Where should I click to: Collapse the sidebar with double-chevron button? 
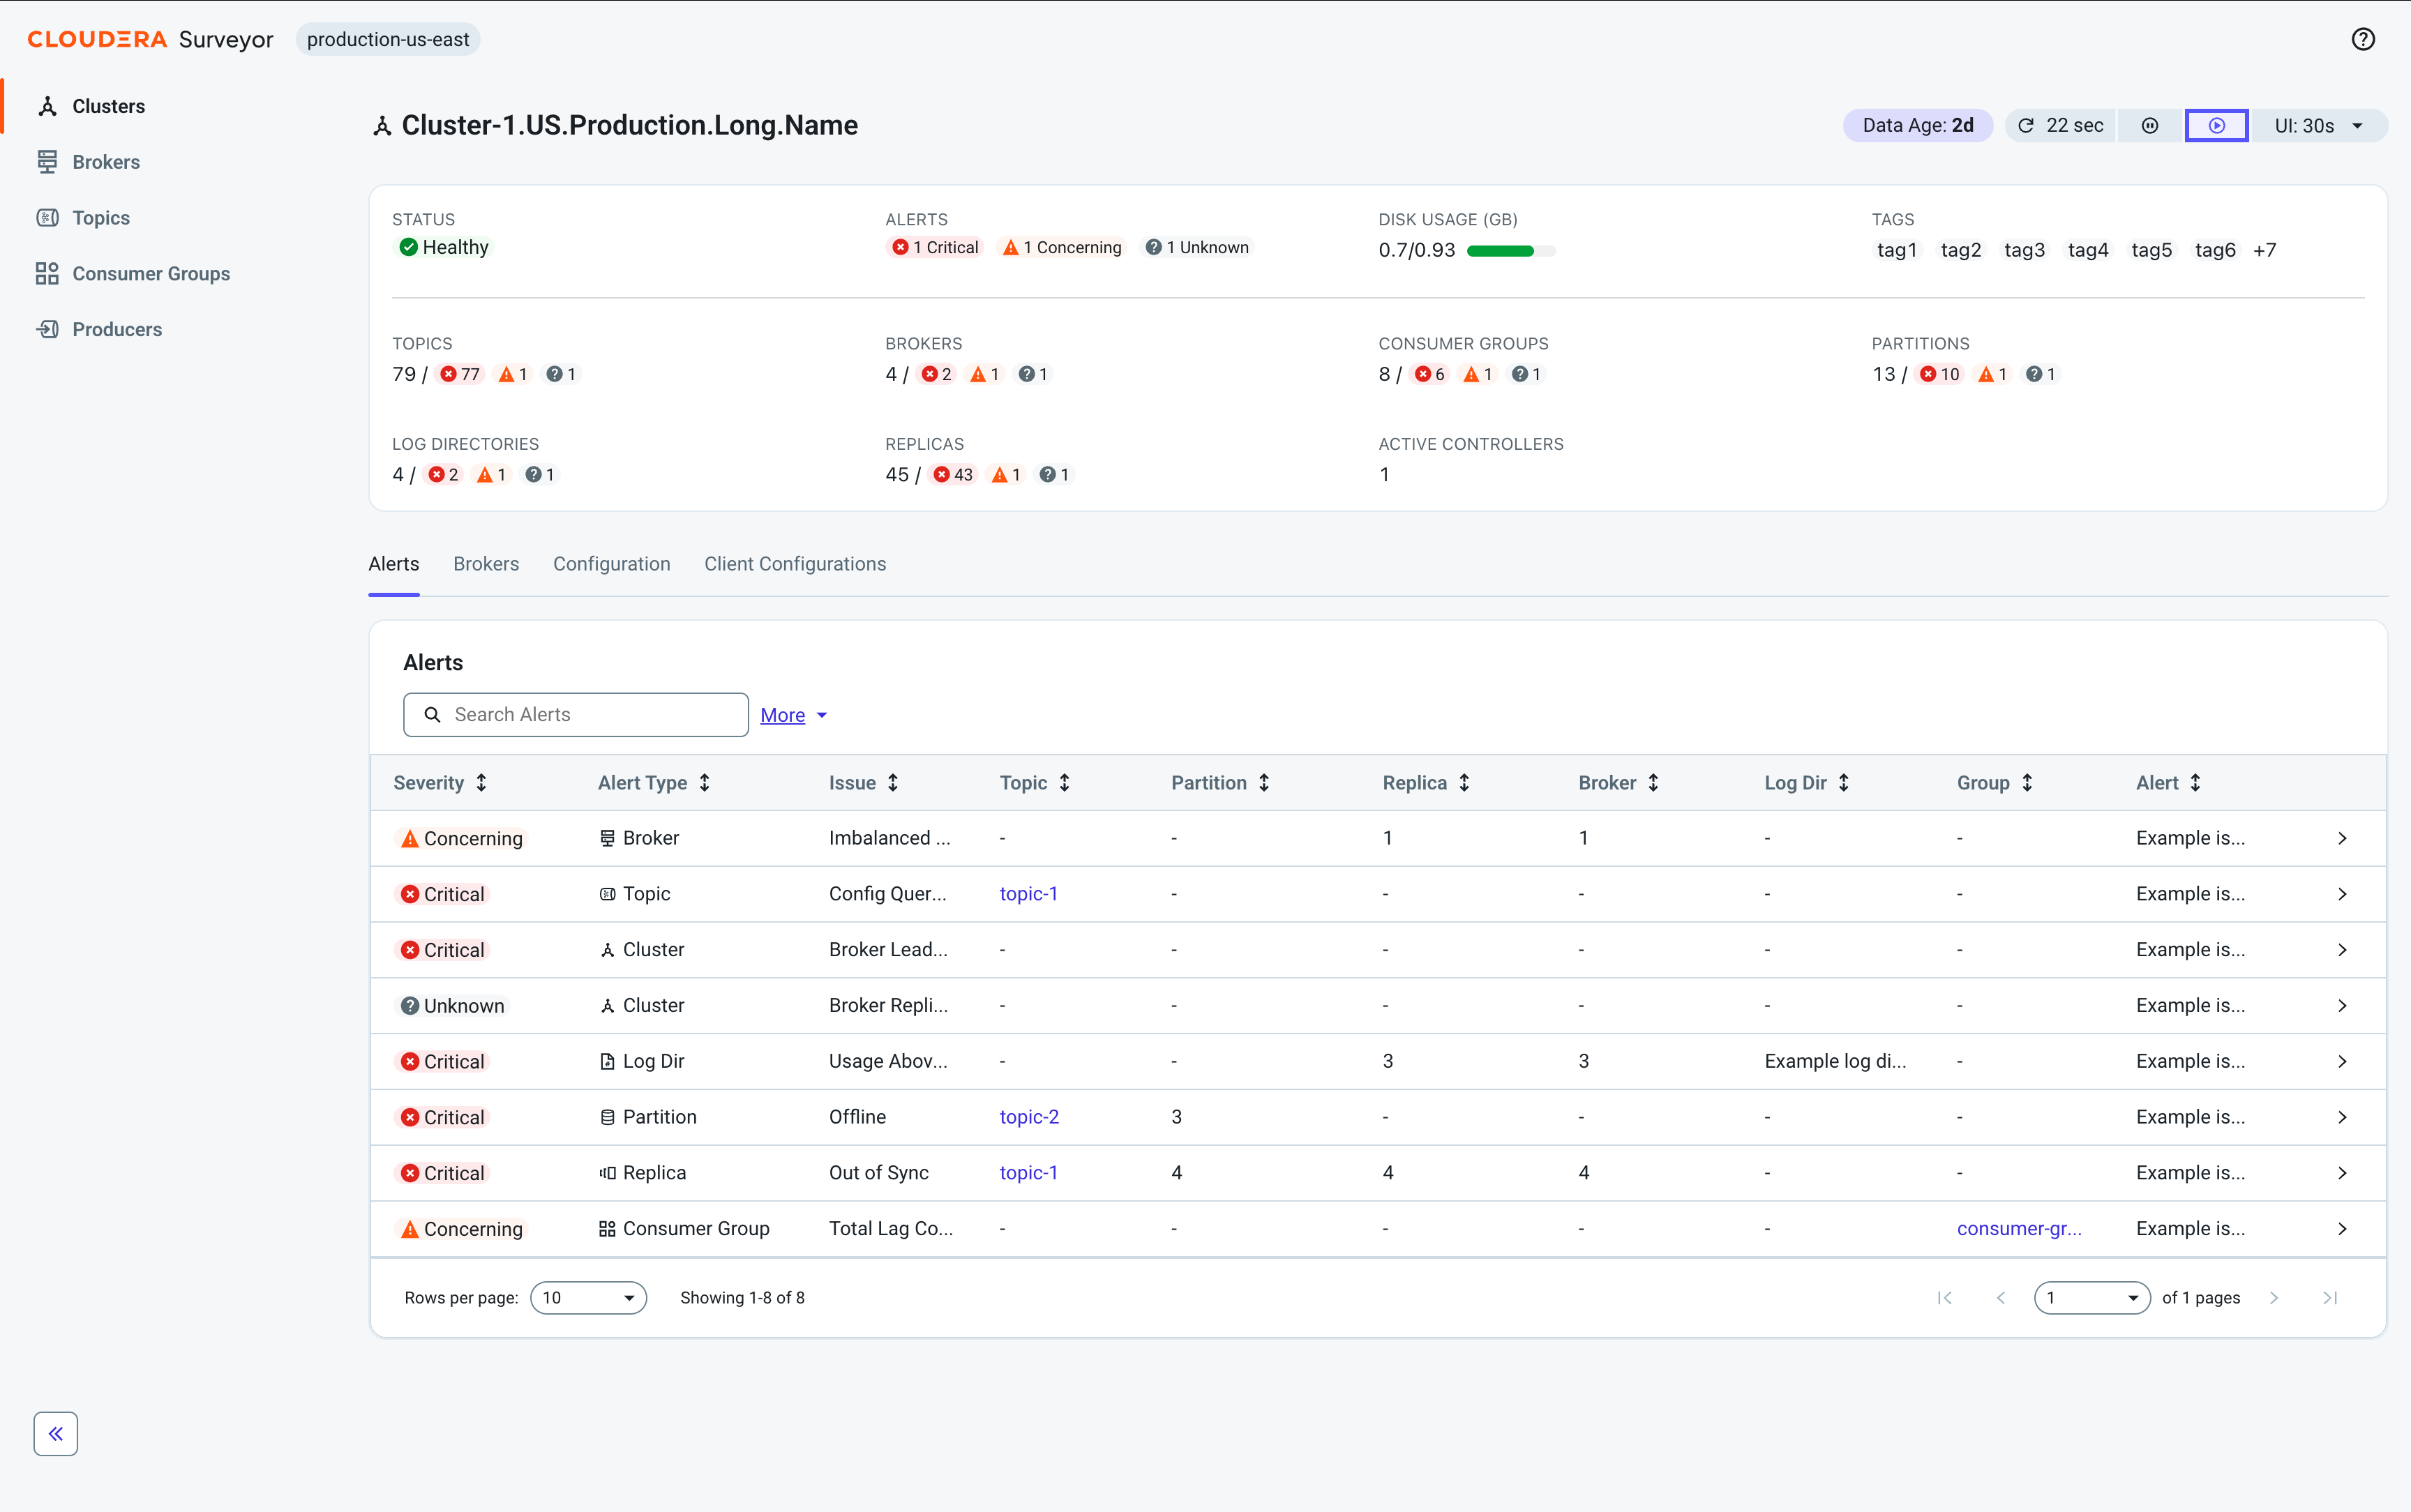[56, 1433]
